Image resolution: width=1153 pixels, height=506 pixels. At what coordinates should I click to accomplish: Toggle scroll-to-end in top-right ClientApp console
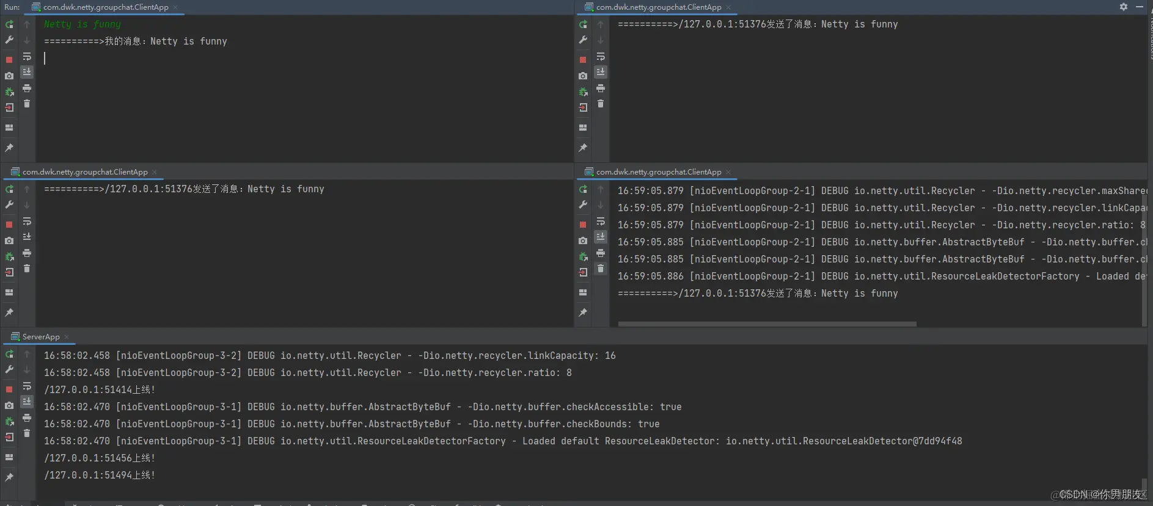(601, 72)
